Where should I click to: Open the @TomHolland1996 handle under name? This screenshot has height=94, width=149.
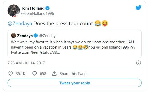point(37,14)
